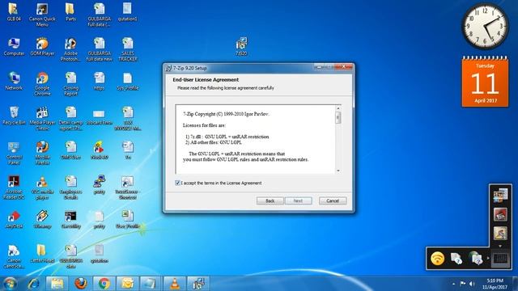Click the red thumbnail in tray popup
518x291 pixels.
pyautogui.click(x=500, y=214)
